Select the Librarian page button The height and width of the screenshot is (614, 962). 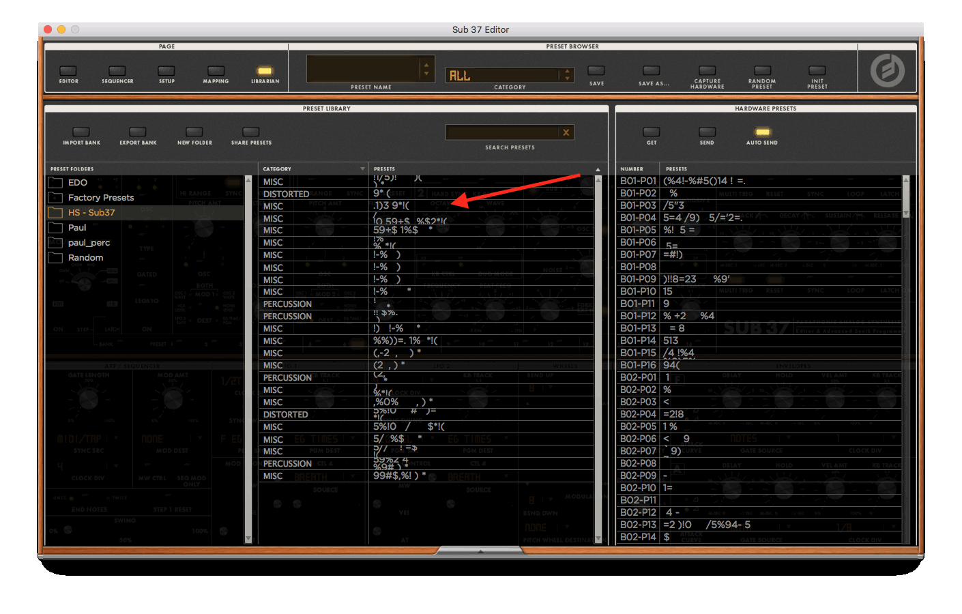(x=265, y=71)
